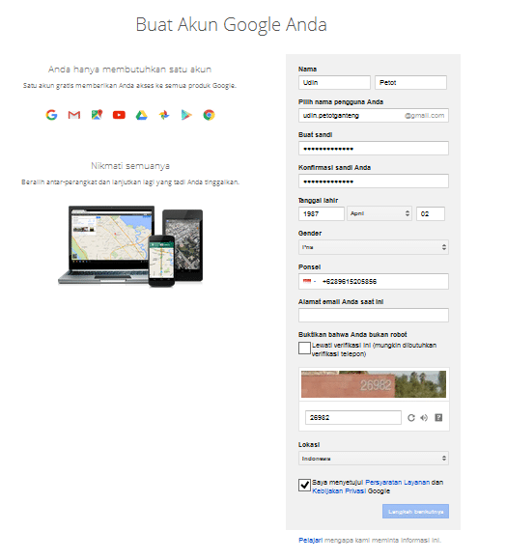Click the Anda hanya membutuhkan satu akun text
This screenshot has height=559, width=506.
[x=129, y=70]
